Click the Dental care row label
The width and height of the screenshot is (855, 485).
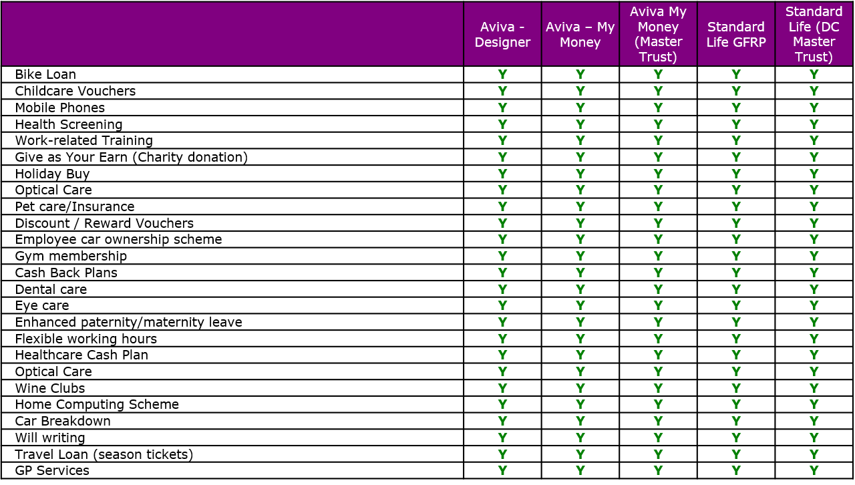[51, 289]
